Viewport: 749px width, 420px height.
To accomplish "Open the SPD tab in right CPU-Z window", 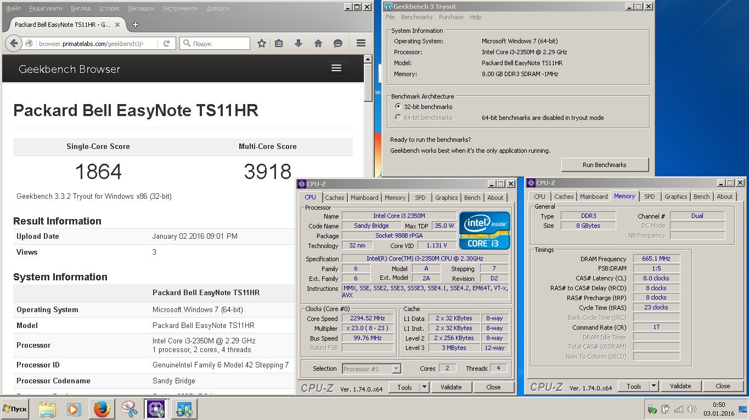I will pyautogui.click(x=650, y=197).
